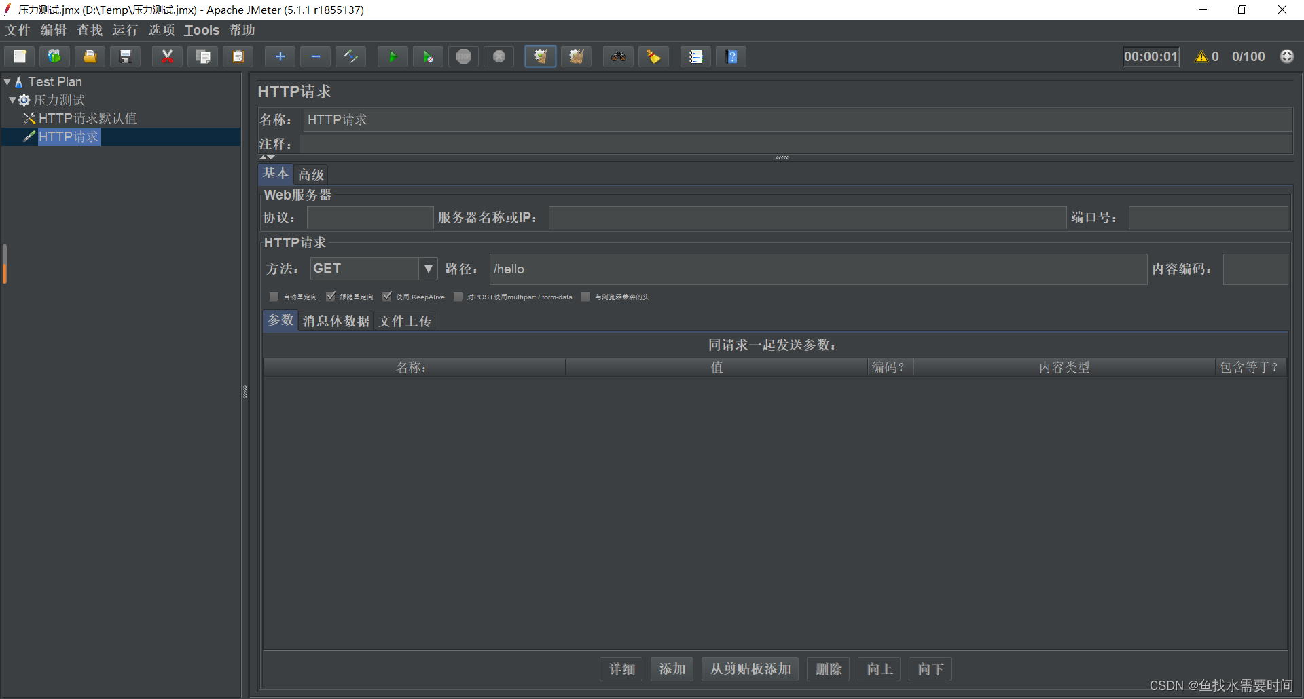Click the 名称 input field
Viewport: 1304px width, 699px height.
pyautogui.click(x=797, y=119)
